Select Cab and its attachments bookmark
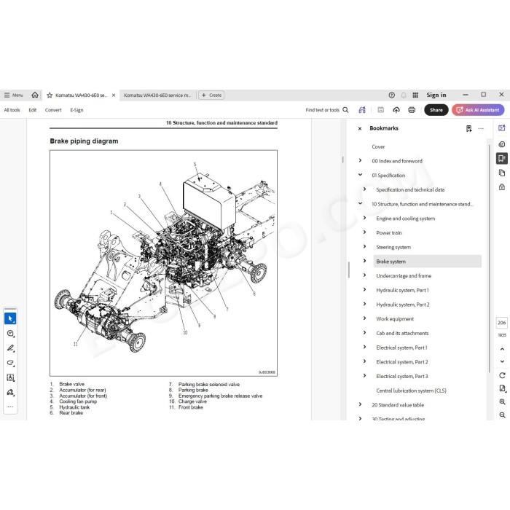Image resolution: width=510 pixels, height=510 pixels. (402, 333)
